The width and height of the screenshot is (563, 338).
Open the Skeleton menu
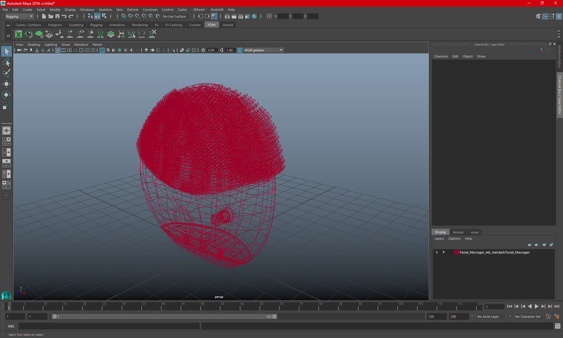tap(105, 10)
